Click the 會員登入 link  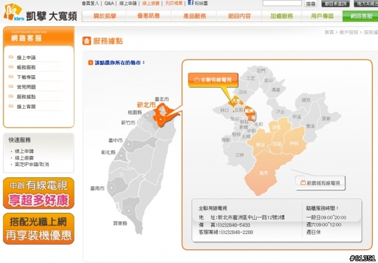tap(90, 3)
